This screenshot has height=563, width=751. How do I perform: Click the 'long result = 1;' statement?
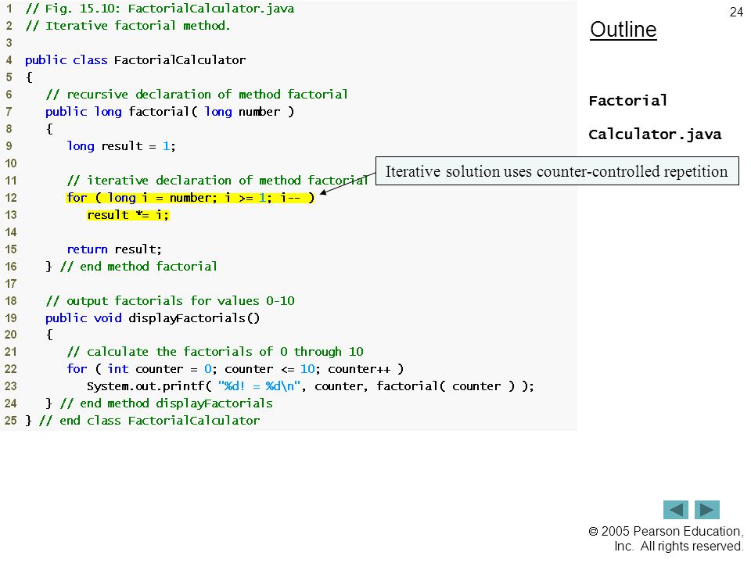(121, 146)
